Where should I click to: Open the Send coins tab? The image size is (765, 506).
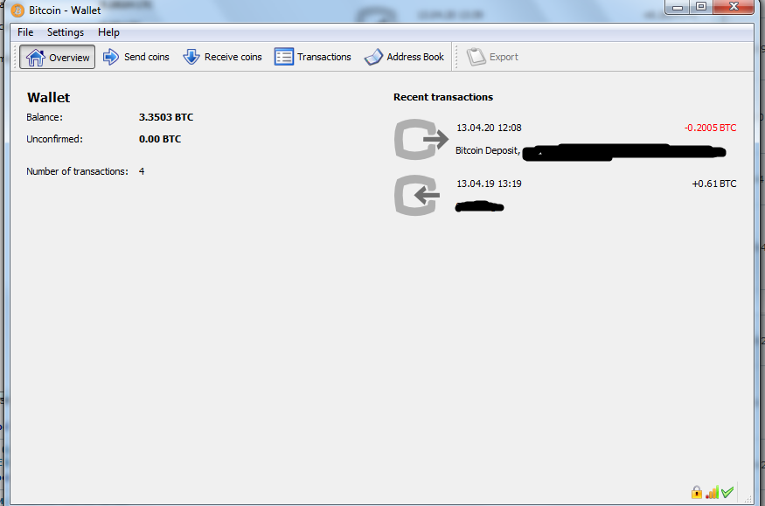tap(136, 57)
